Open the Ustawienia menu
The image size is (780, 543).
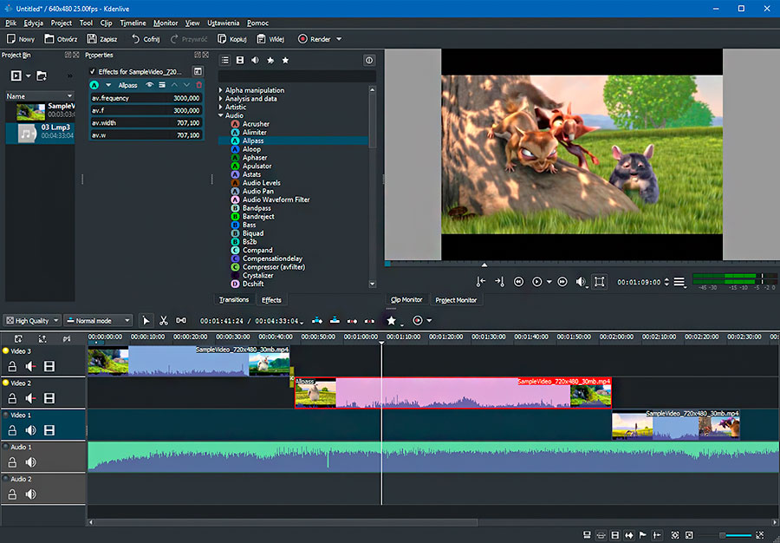[x=224, y=23]
